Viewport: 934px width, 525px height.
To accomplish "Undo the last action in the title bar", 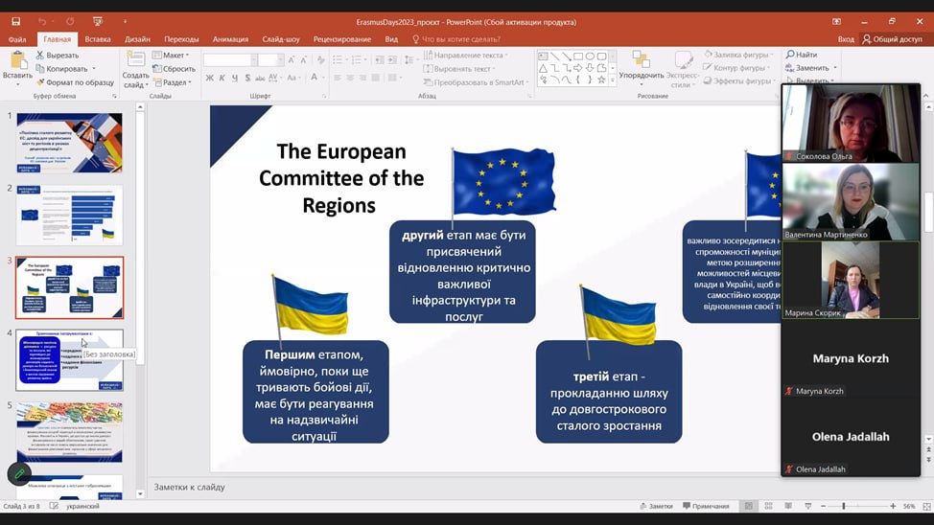I will coord(41,21).
